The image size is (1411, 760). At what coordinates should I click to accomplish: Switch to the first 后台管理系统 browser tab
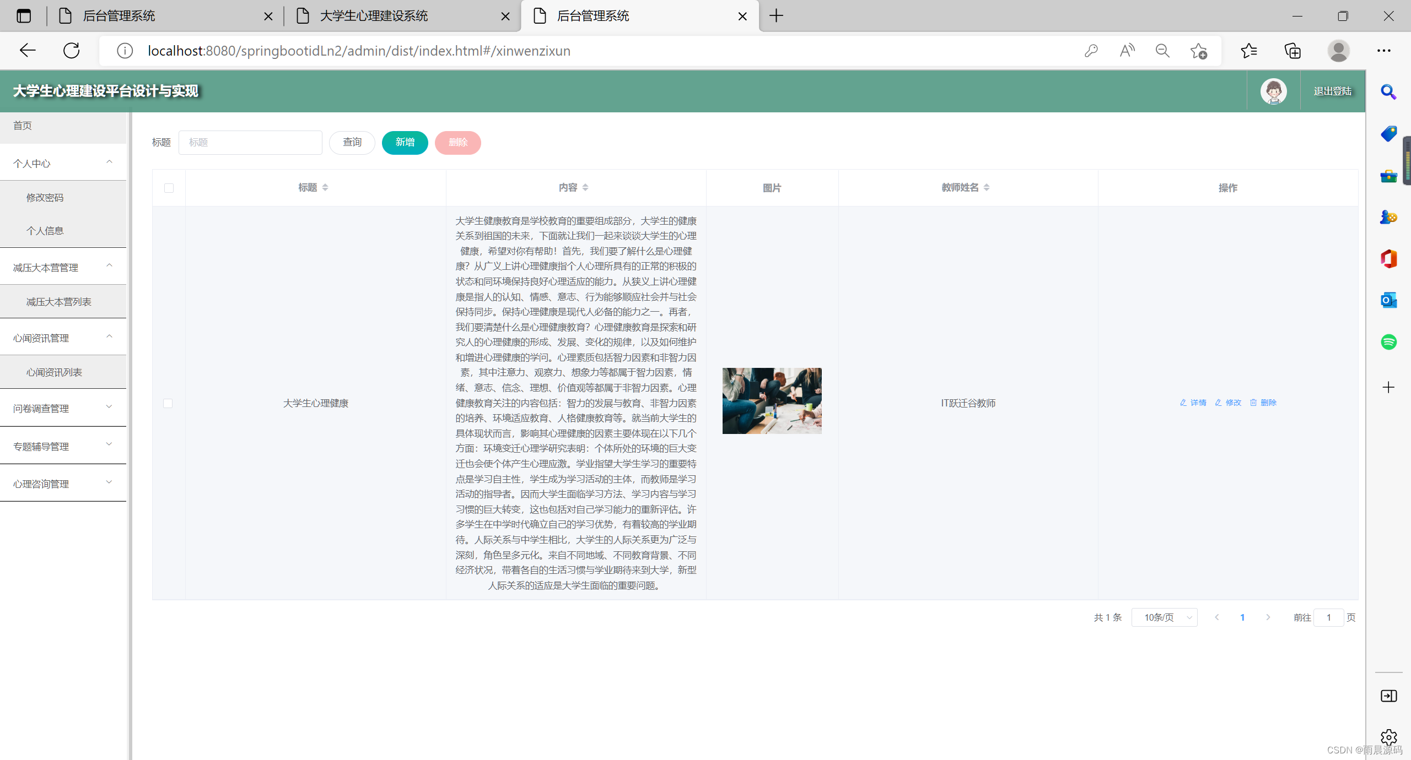pyautogui.click(x=165, y=16)
